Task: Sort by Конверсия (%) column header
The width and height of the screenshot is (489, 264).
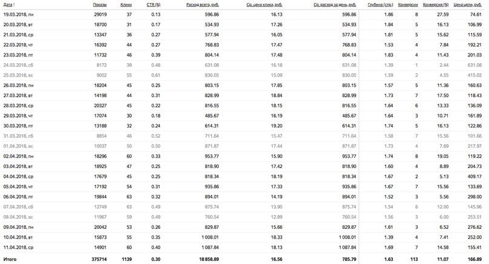Action: tap(436, 4)
